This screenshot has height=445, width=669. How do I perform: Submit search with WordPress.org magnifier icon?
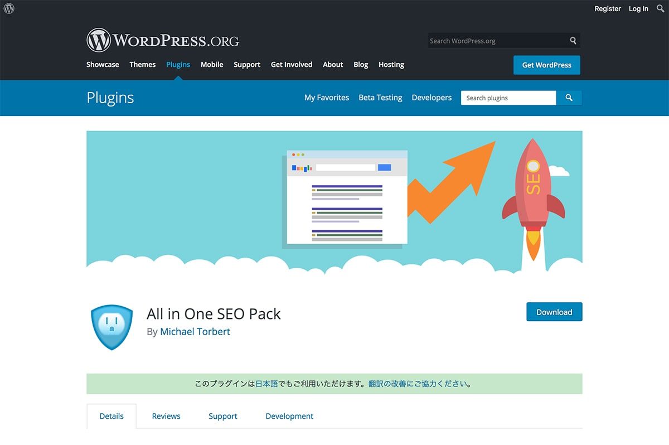point(573,41)
